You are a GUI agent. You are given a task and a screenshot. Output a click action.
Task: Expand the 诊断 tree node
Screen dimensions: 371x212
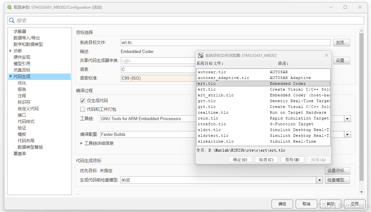coord(10,51)
